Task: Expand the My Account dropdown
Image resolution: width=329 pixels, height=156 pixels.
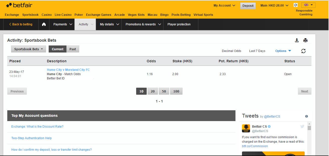Action: click(x=224, y=5)
